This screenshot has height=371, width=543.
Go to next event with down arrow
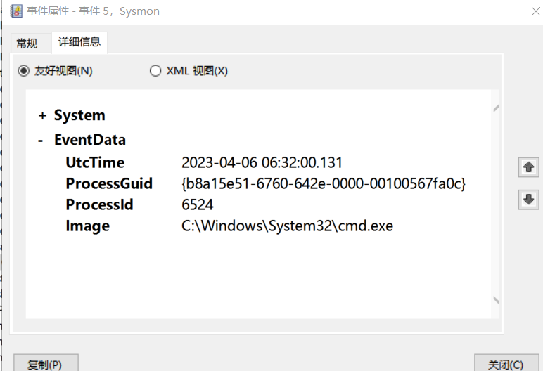click(x=528, y=200)
